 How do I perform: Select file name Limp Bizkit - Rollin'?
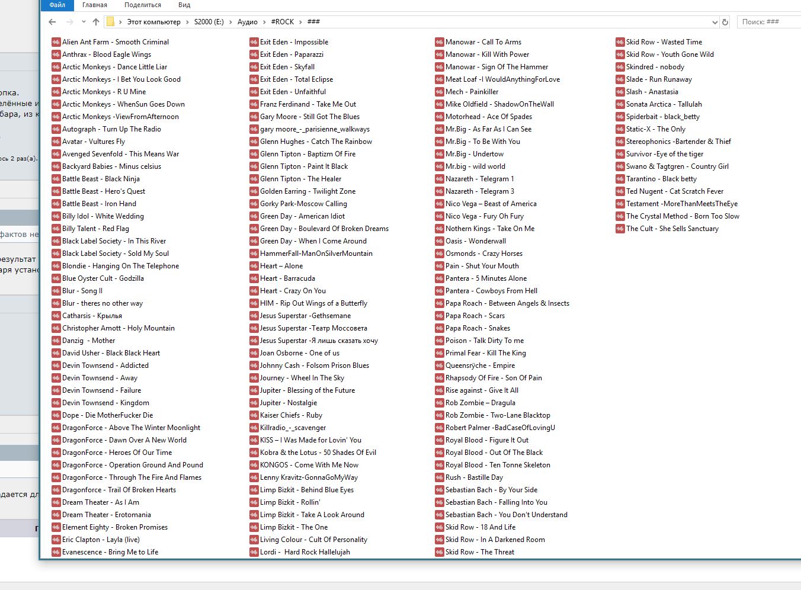click(x=290, y=502)
